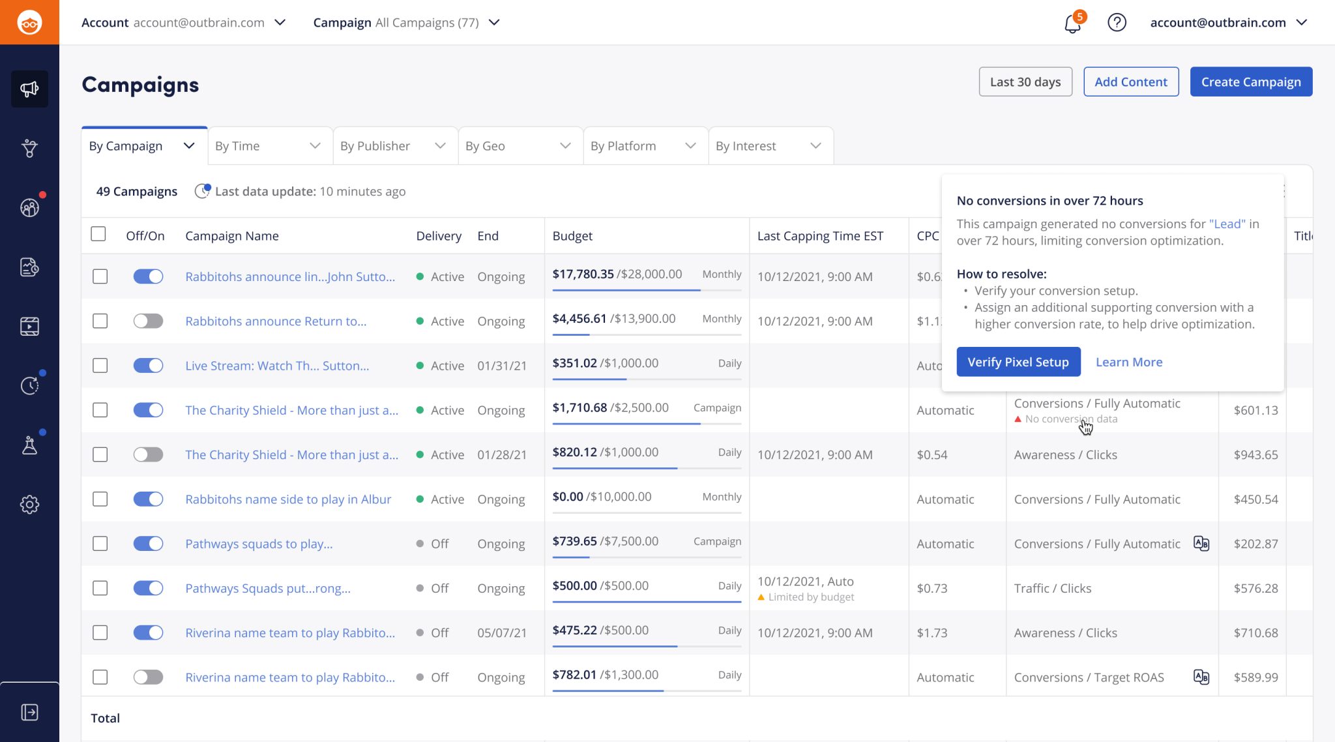
Task: Select the Campaigns megaphone icon in sidebar
Action: (29, 89)
